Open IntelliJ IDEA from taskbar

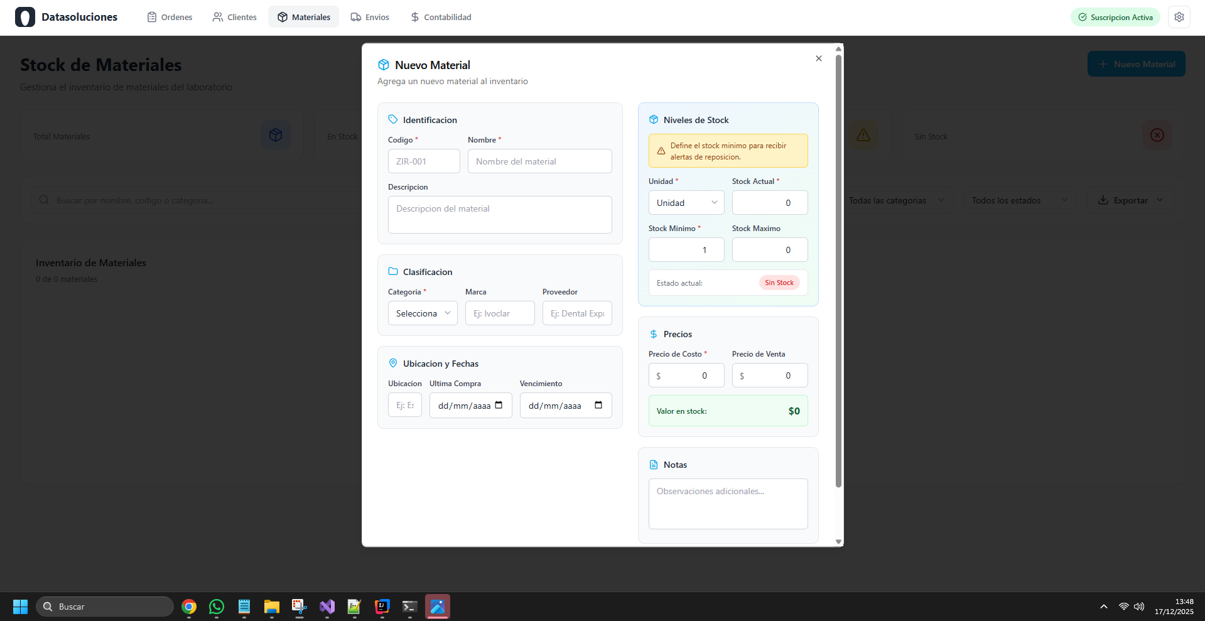coord(382,607)
